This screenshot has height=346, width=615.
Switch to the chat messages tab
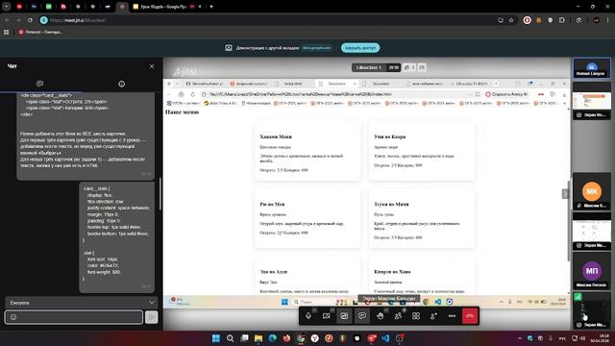39,84
